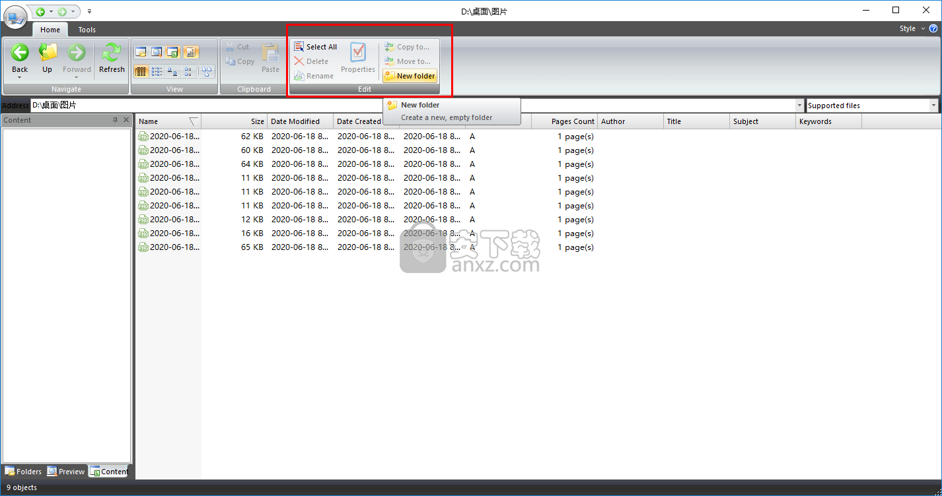Open quick access forward history dropdown
Viewport: 942px width, 496px height.
click(73, 11)
